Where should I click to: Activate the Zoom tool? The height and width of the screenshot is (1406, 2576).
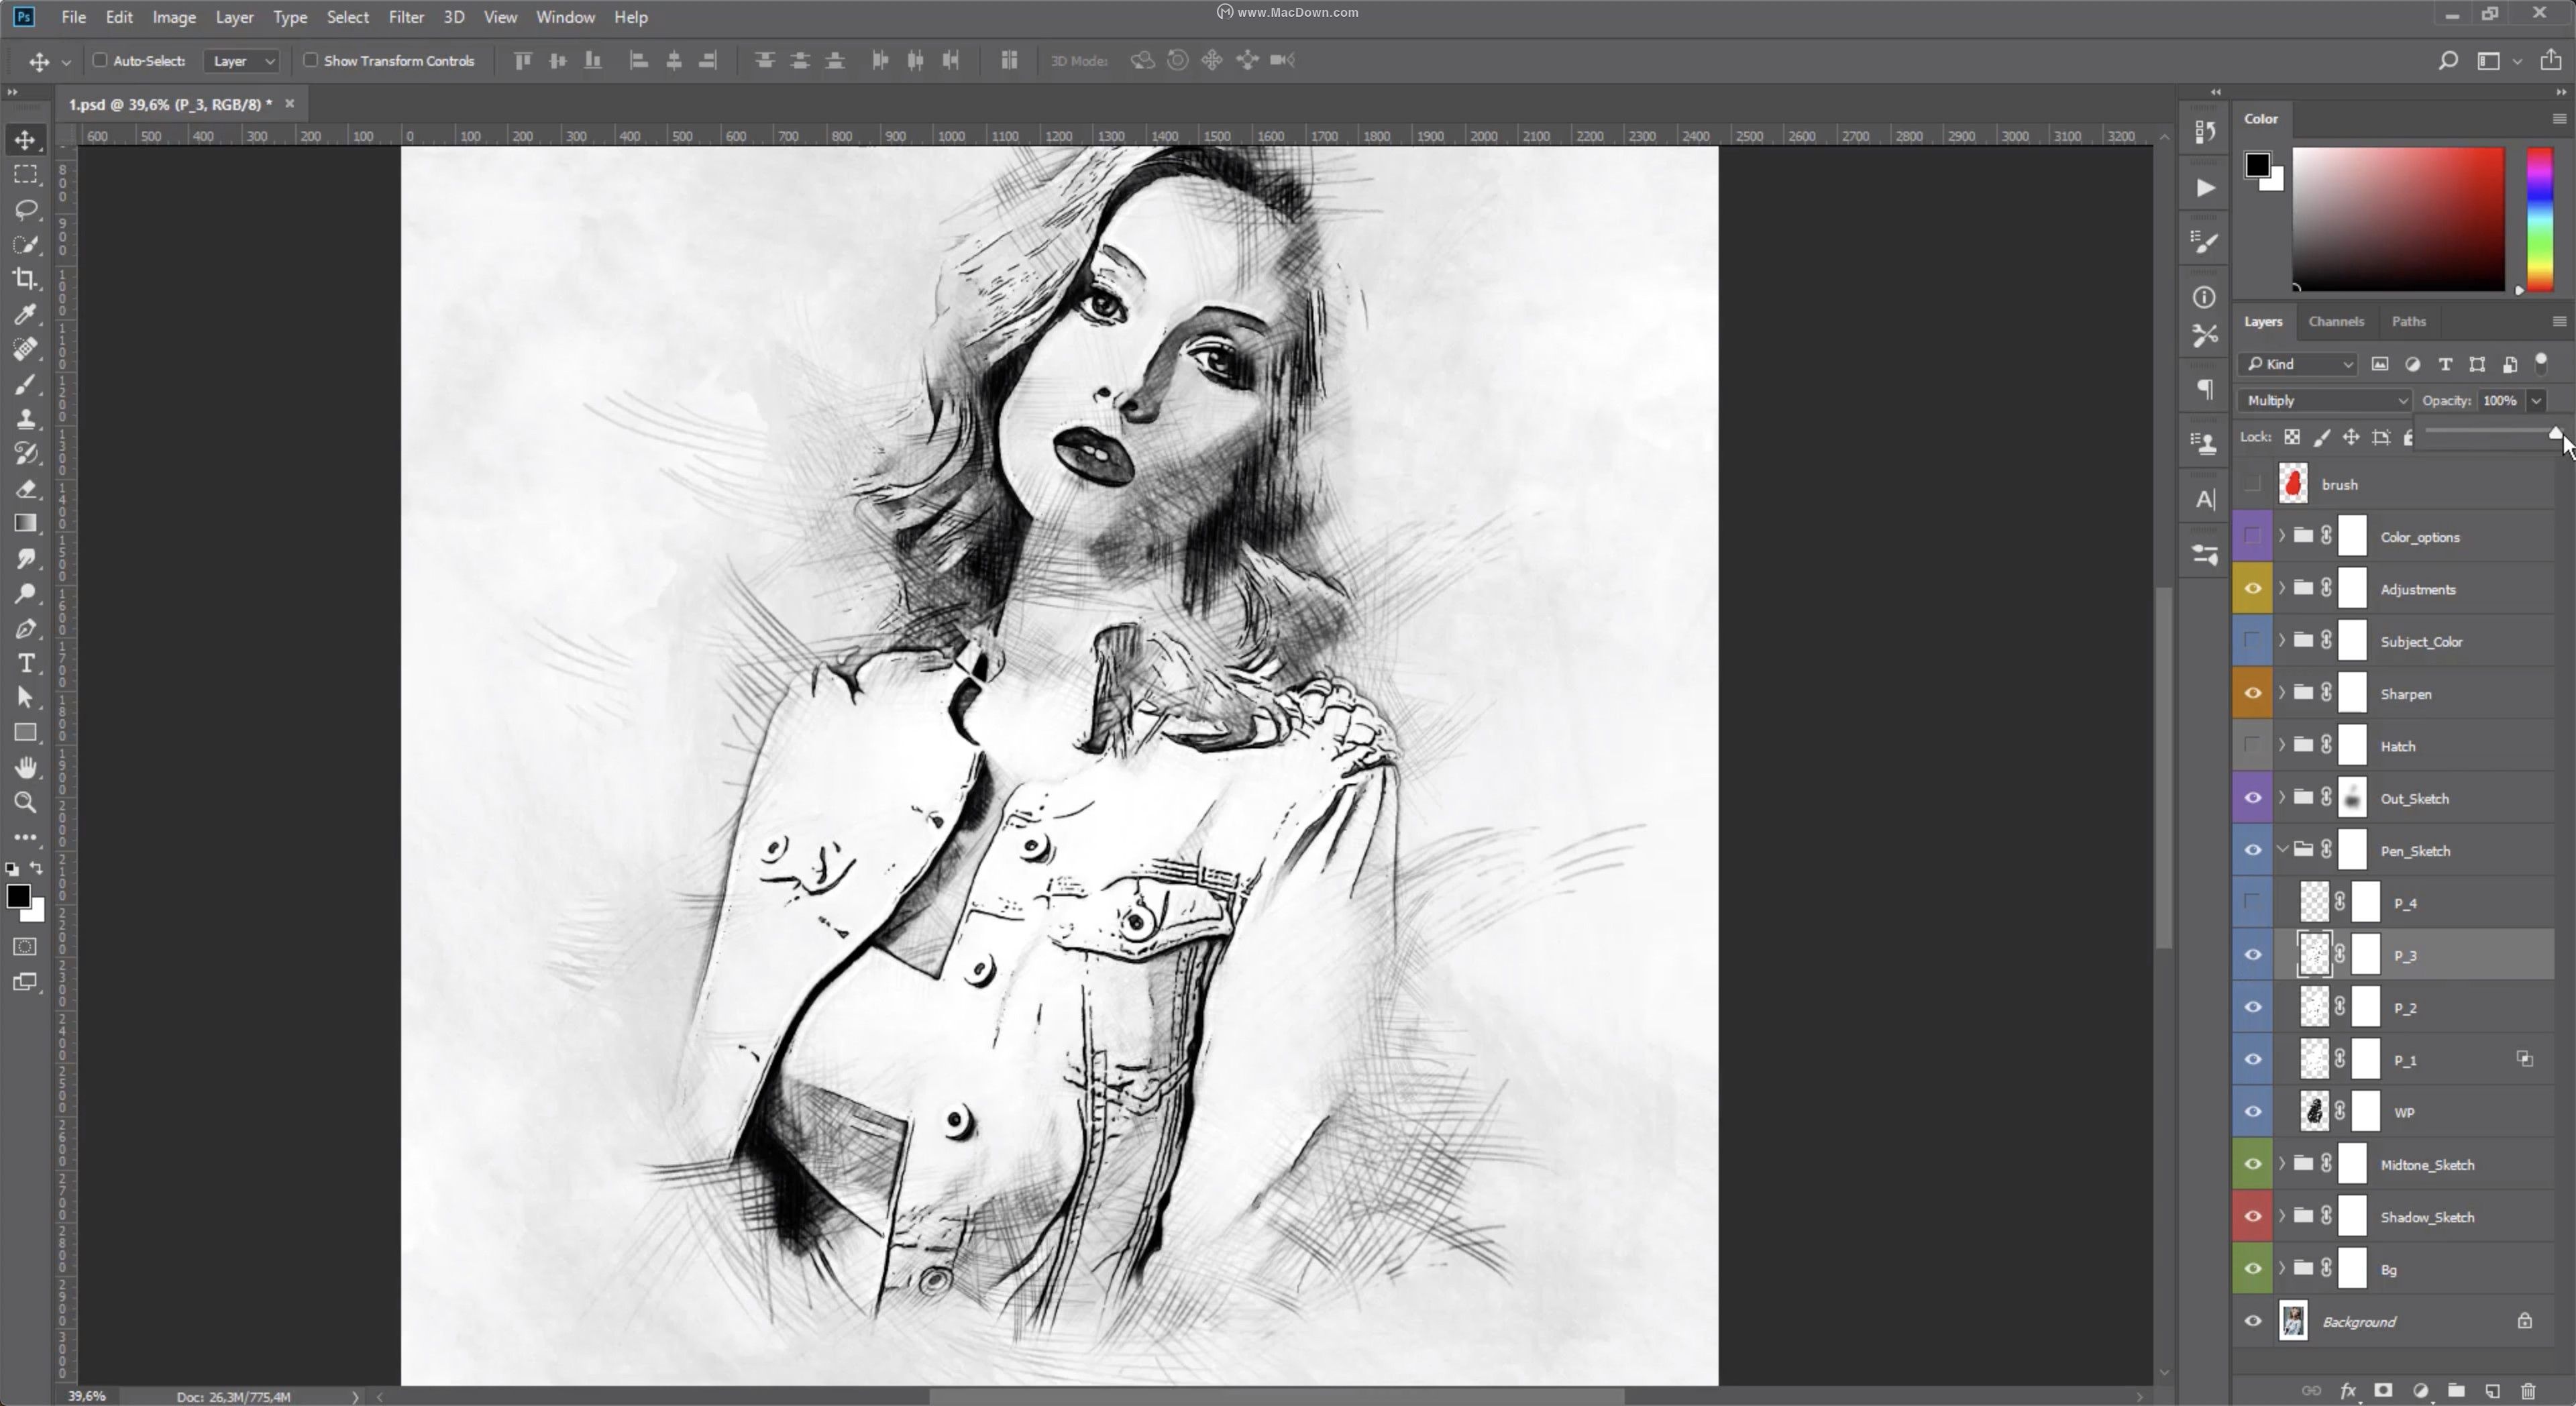click(x=26, y=802)
